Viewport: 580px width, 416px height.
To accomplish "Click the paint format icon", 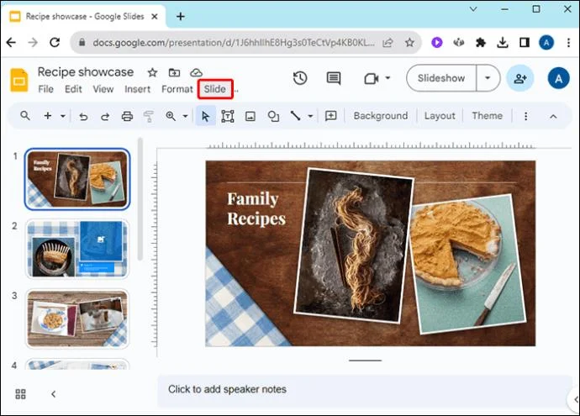I will point(148,116).
